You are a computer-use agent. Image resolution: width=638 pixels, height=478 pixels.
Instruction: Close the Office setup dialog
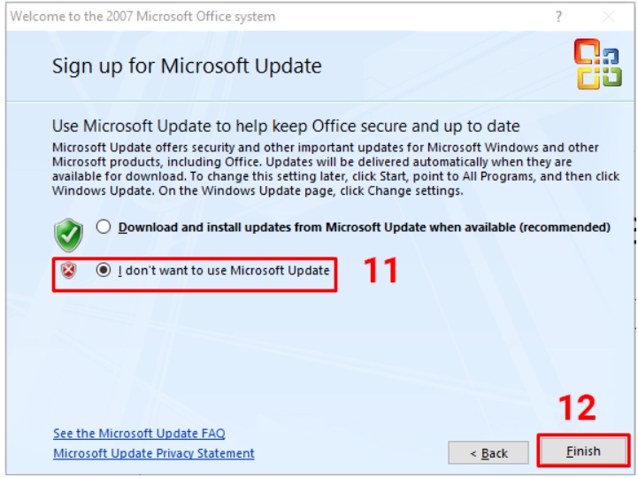pyautogui.click(x=609, y=17)
